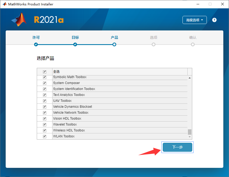Click the 确认 step circle marker
The width and height of the screenshot is (229, 177).
click(x=193, y=44)
